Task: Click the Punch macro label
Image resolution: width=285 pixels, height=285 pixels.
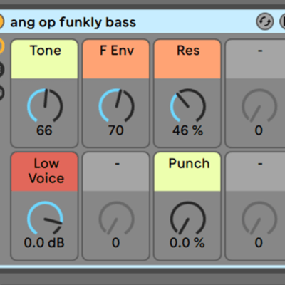Action: coord(189,163)
